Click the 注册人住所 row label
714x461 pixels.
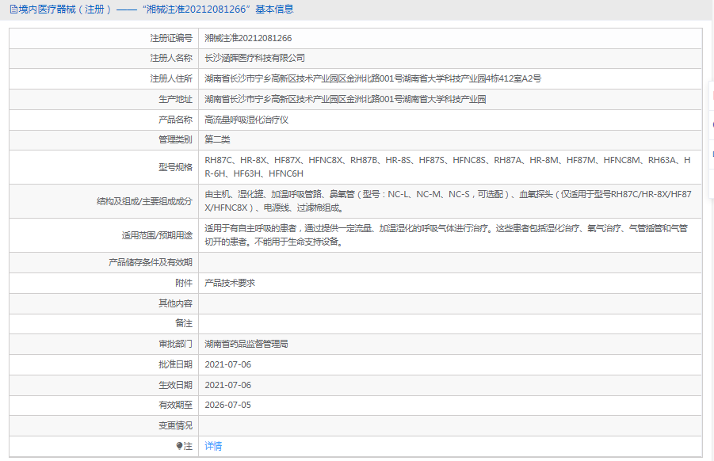[x=171, y=78]
